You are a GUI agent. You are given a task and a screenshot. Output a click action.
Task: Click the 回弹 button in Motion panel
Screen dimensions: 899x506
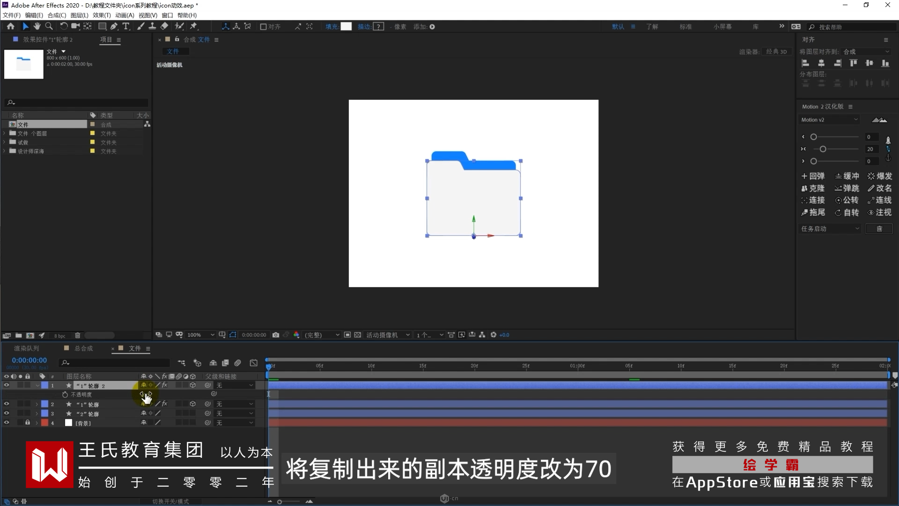813,176
